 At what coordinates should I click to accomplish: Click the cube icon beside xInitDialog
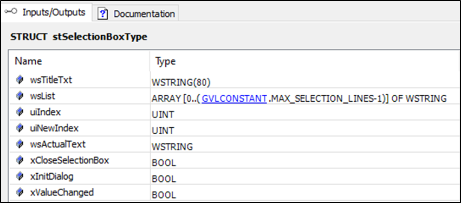tap(20, 176)
